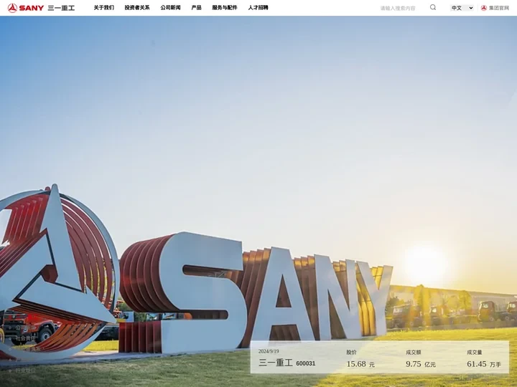Click the stock code 600031
Image resolution: width=517 pixels, height=387 pixels.
pos(306,363)
